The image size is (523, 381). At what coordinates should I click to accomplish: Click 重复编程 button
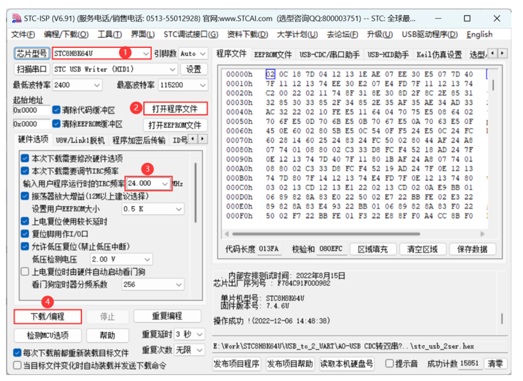coord(167,315)
